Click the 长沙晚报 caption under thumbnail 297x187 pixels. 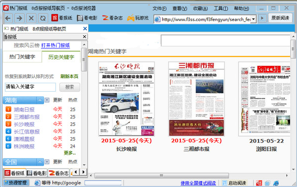[126, 149]
